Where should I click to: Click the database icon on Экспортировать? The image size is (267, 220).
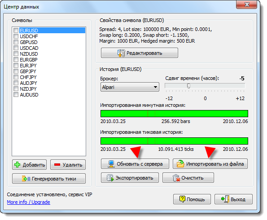tap(110, 178)
